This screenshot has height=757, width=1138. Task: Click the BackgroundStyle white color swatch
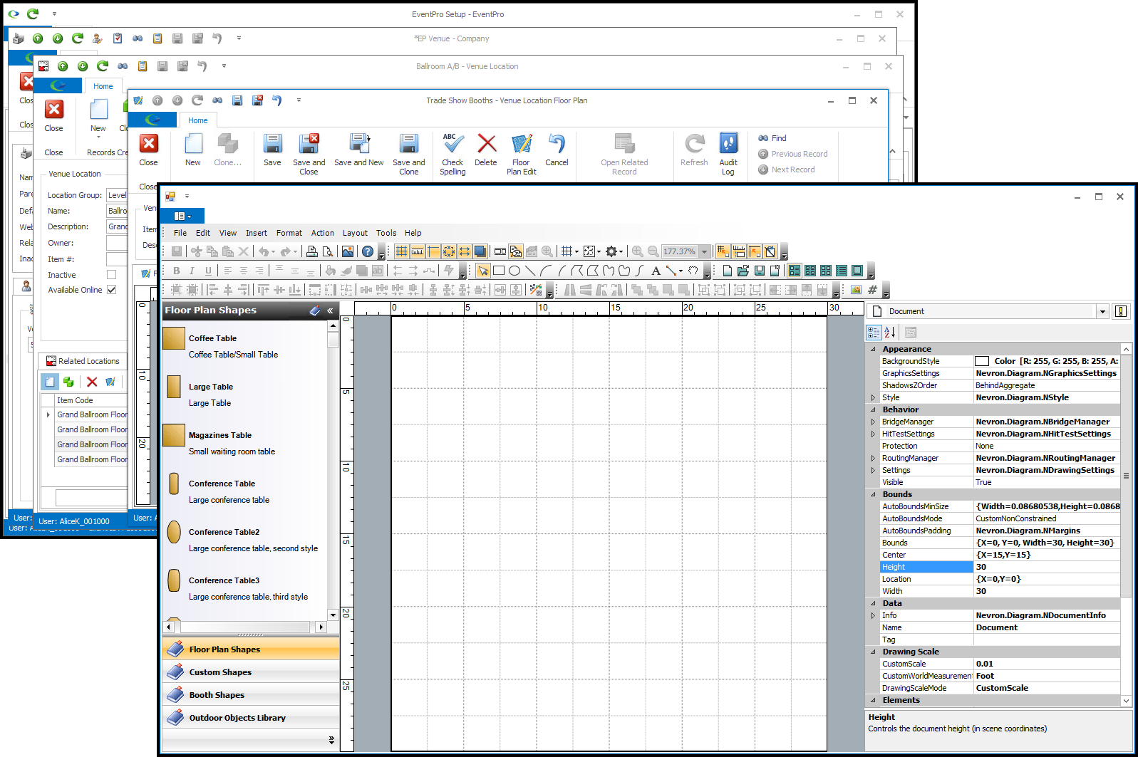coord(982,361)
